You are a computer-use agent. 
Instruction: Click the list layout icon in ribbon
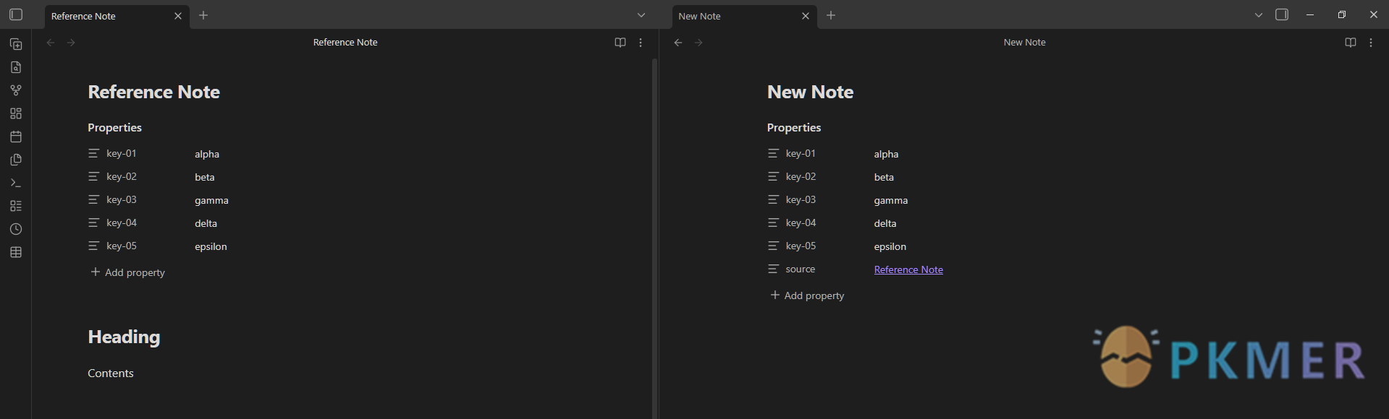[x=16, y=206]
